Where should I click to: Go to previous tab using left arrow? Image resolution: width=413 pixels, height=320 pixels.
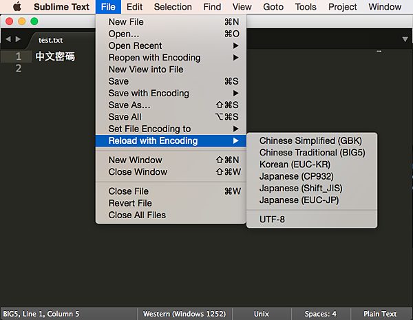(x=8, y=39)
